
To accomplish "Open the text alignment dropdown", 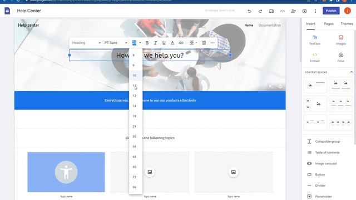I will 193,43.
